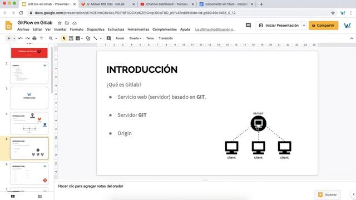Print the presentation
The image size is (356, 200).
34,38
